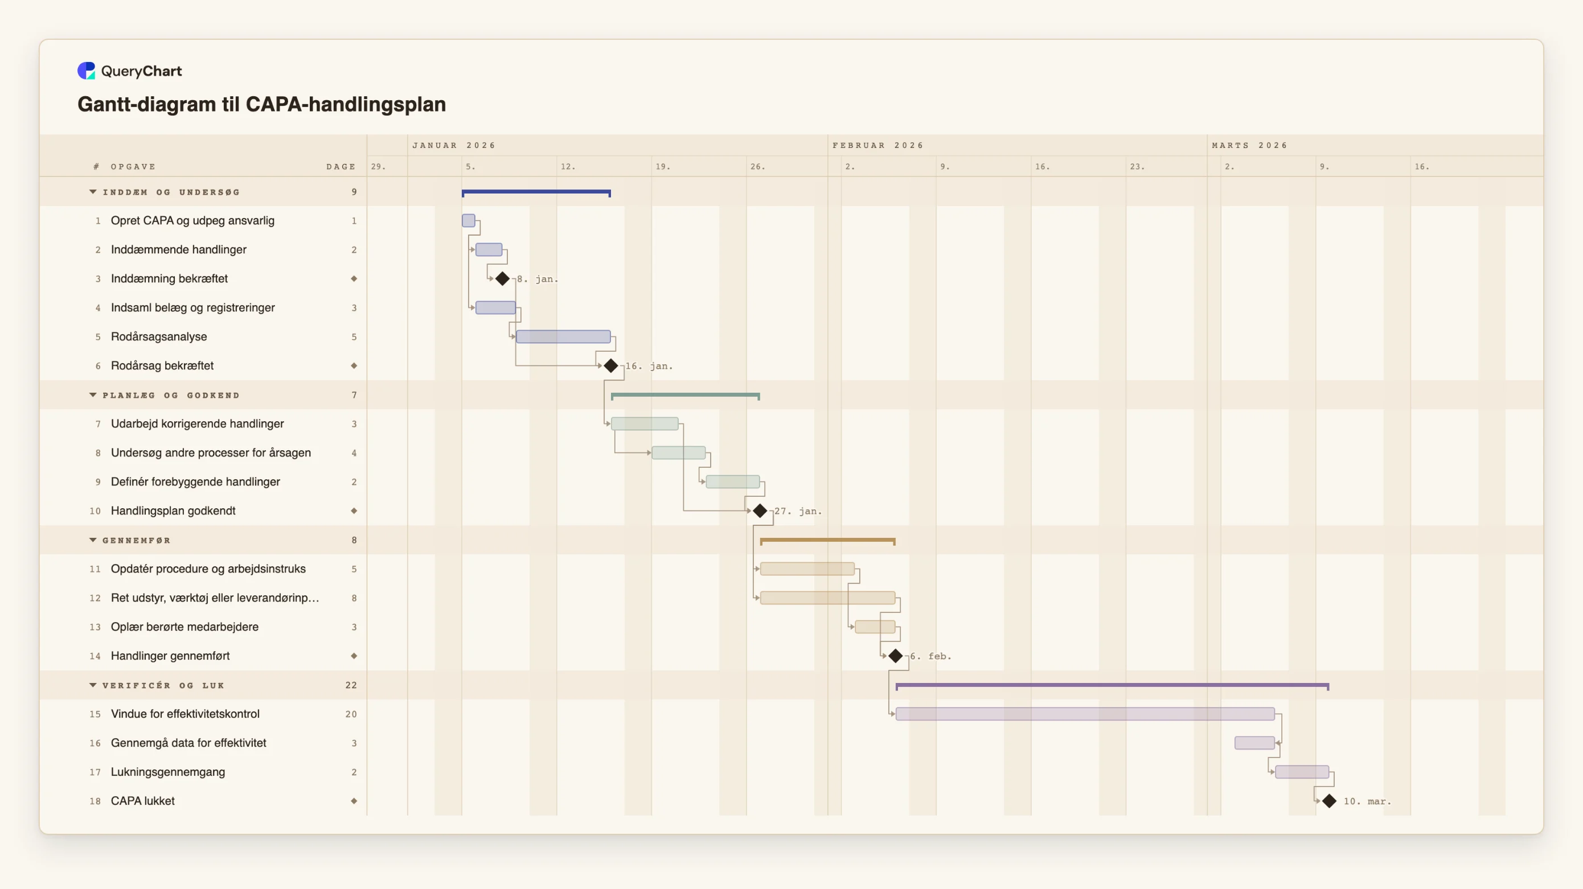
Task: Select the Lukningsgennemgang task bar
Action: click(1302, 772)
